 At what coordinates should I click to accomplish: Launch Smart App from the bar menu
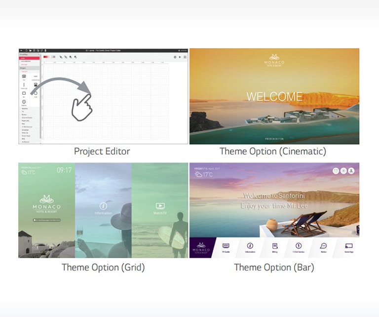tap(348, 247)
